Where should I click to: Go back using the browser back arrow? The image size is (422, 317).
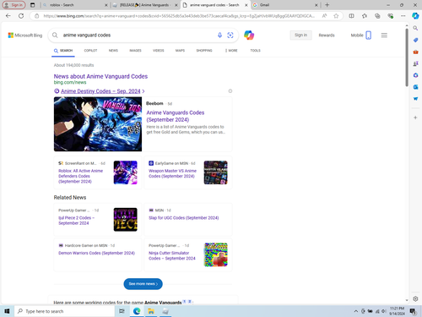[8, 16]
